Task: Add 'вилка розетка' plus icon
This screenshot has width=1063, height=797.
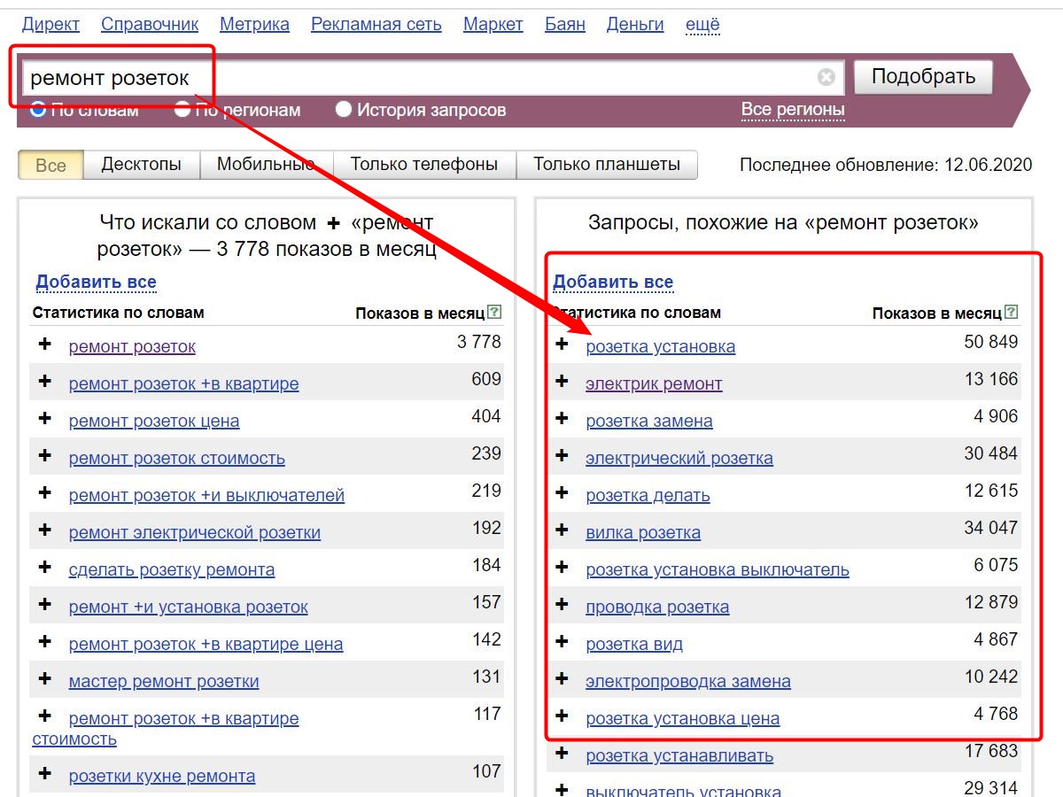Action: (562, 530)
